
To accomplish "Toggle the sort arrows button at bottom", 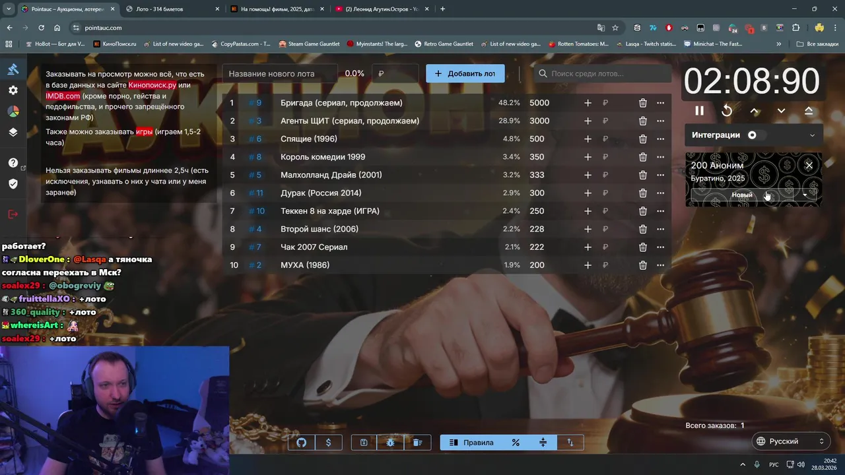I will 570,443.
